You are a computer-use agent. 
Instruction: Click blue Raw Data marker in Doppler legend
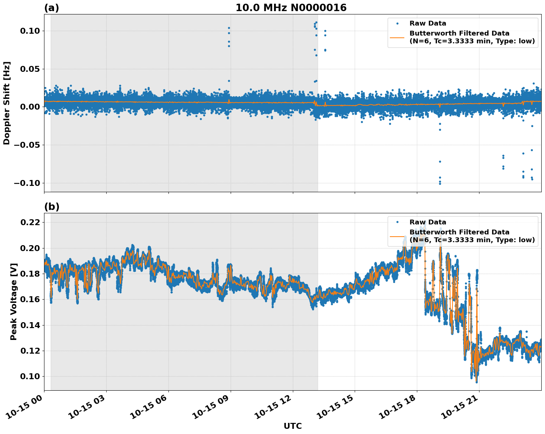(x=397, y=24)
